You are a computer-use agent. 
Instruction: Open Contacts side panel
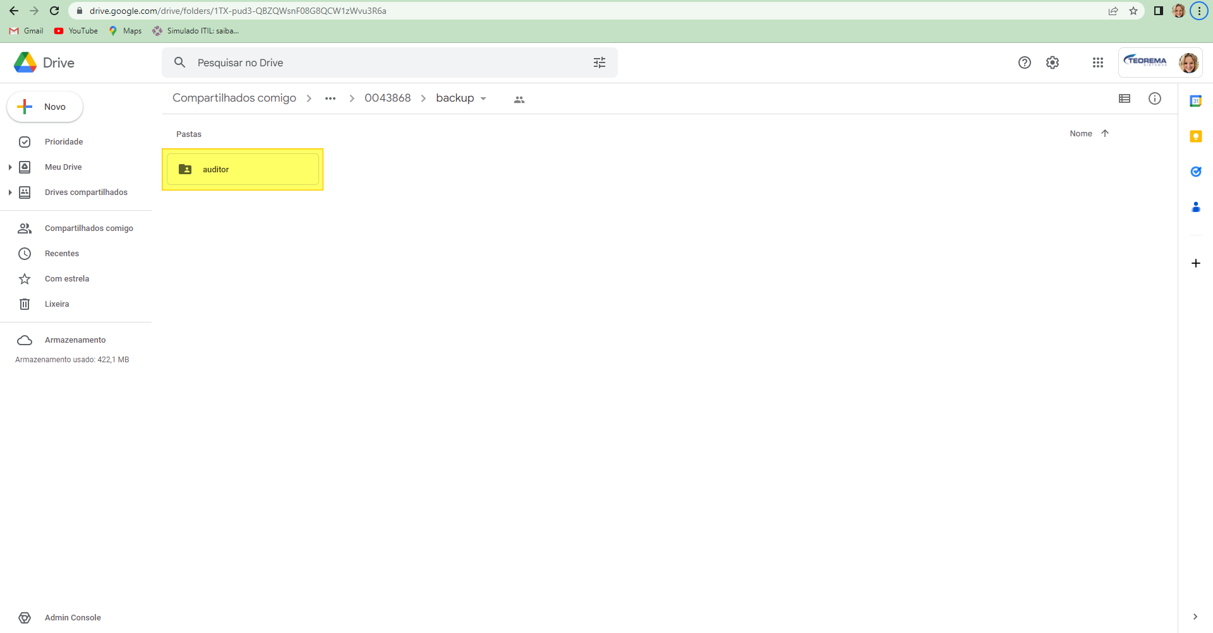(1196, 207)
